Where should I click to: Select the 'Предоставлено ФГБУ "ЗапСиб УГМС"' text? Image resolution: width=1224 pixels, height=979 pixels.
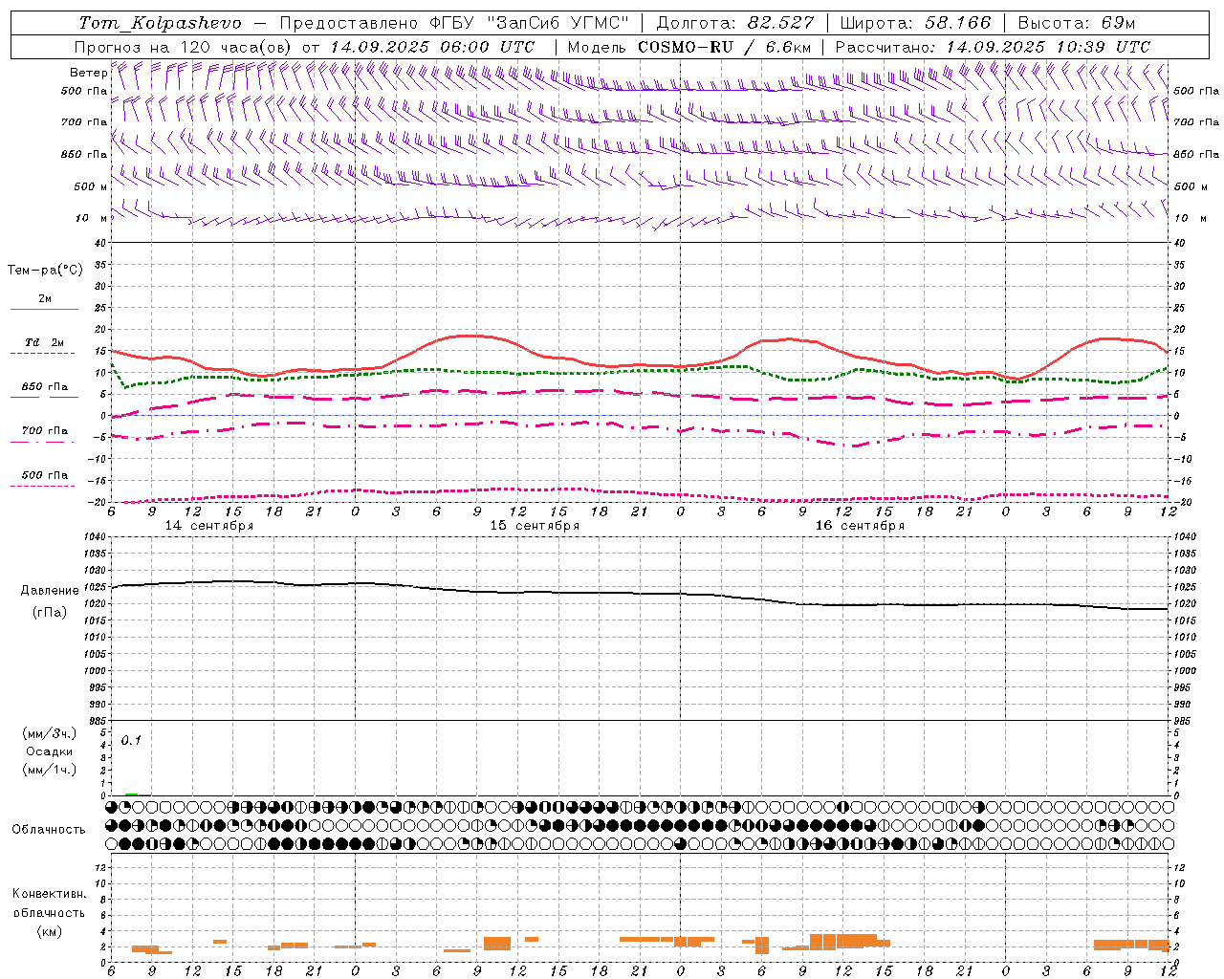(x=454, y=23)
